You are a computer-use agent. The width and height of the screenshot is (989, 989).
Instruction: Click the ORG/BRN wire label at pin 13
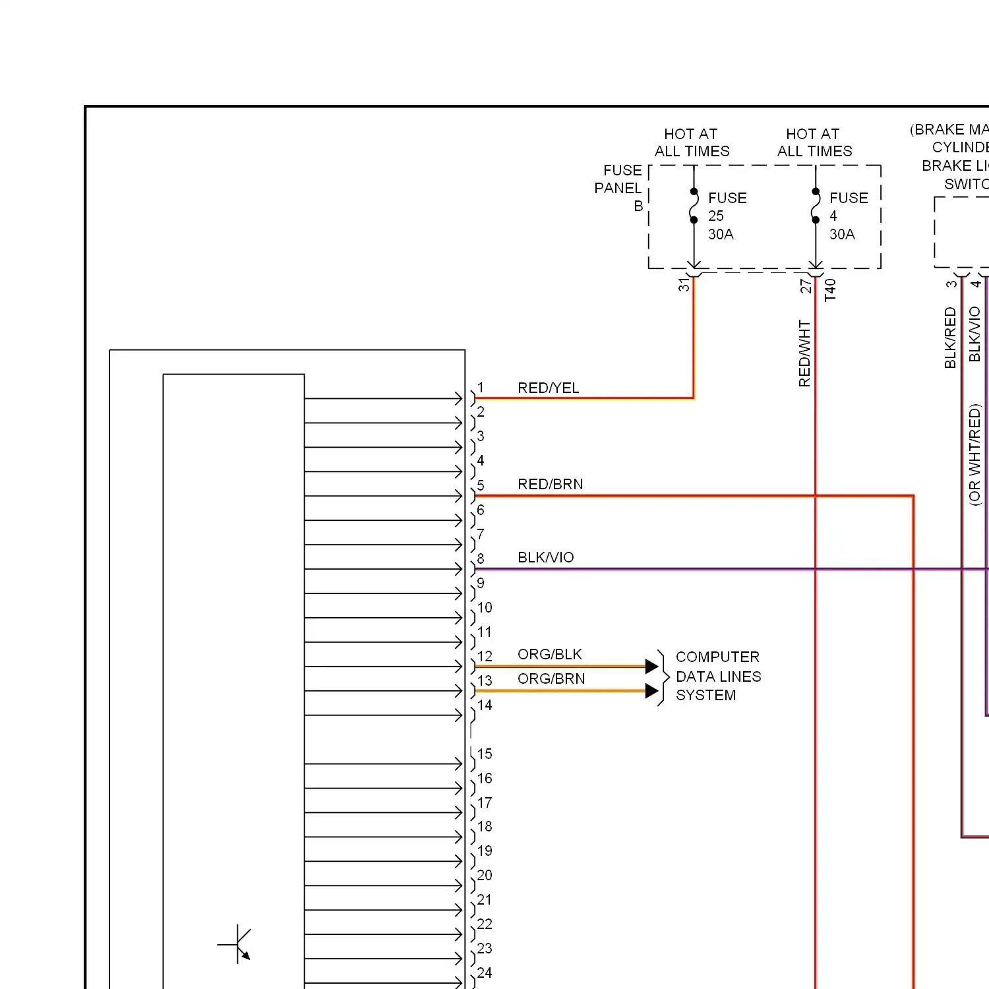tap(551, 678)
